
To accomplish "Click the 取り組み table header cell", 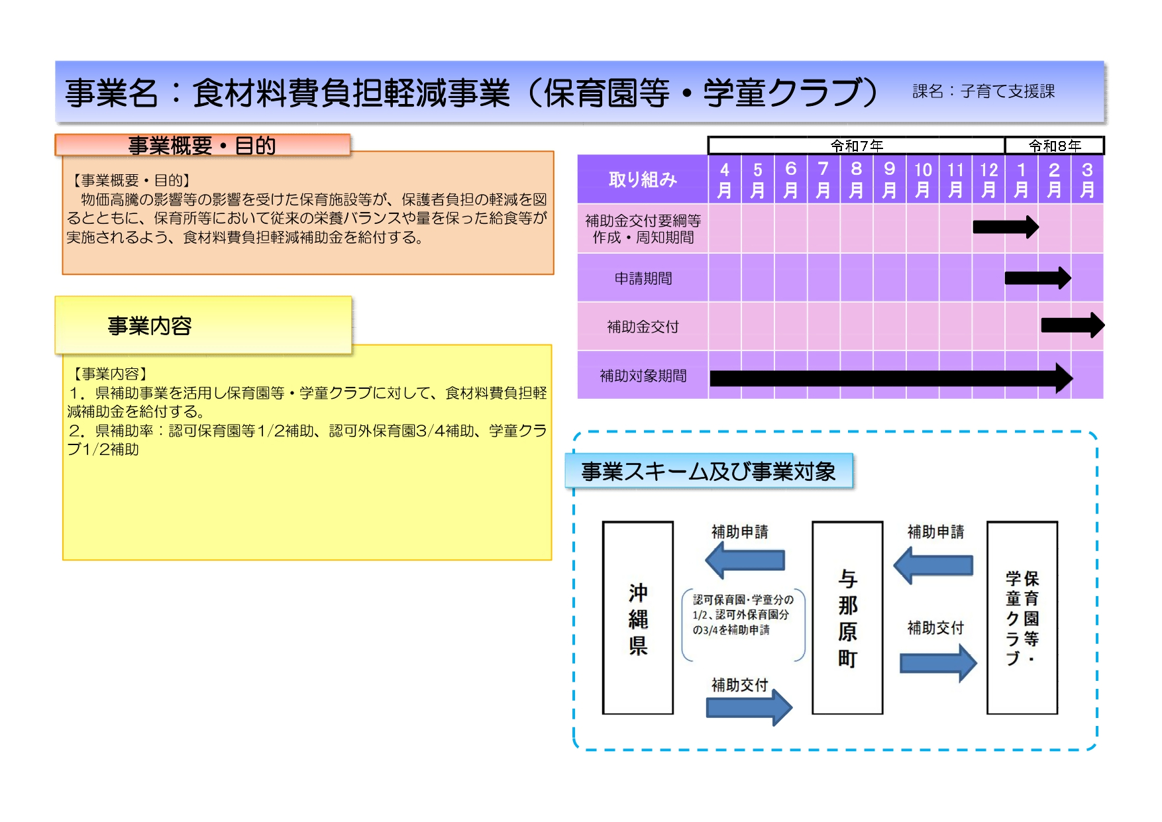I will [x=643, y=180].
